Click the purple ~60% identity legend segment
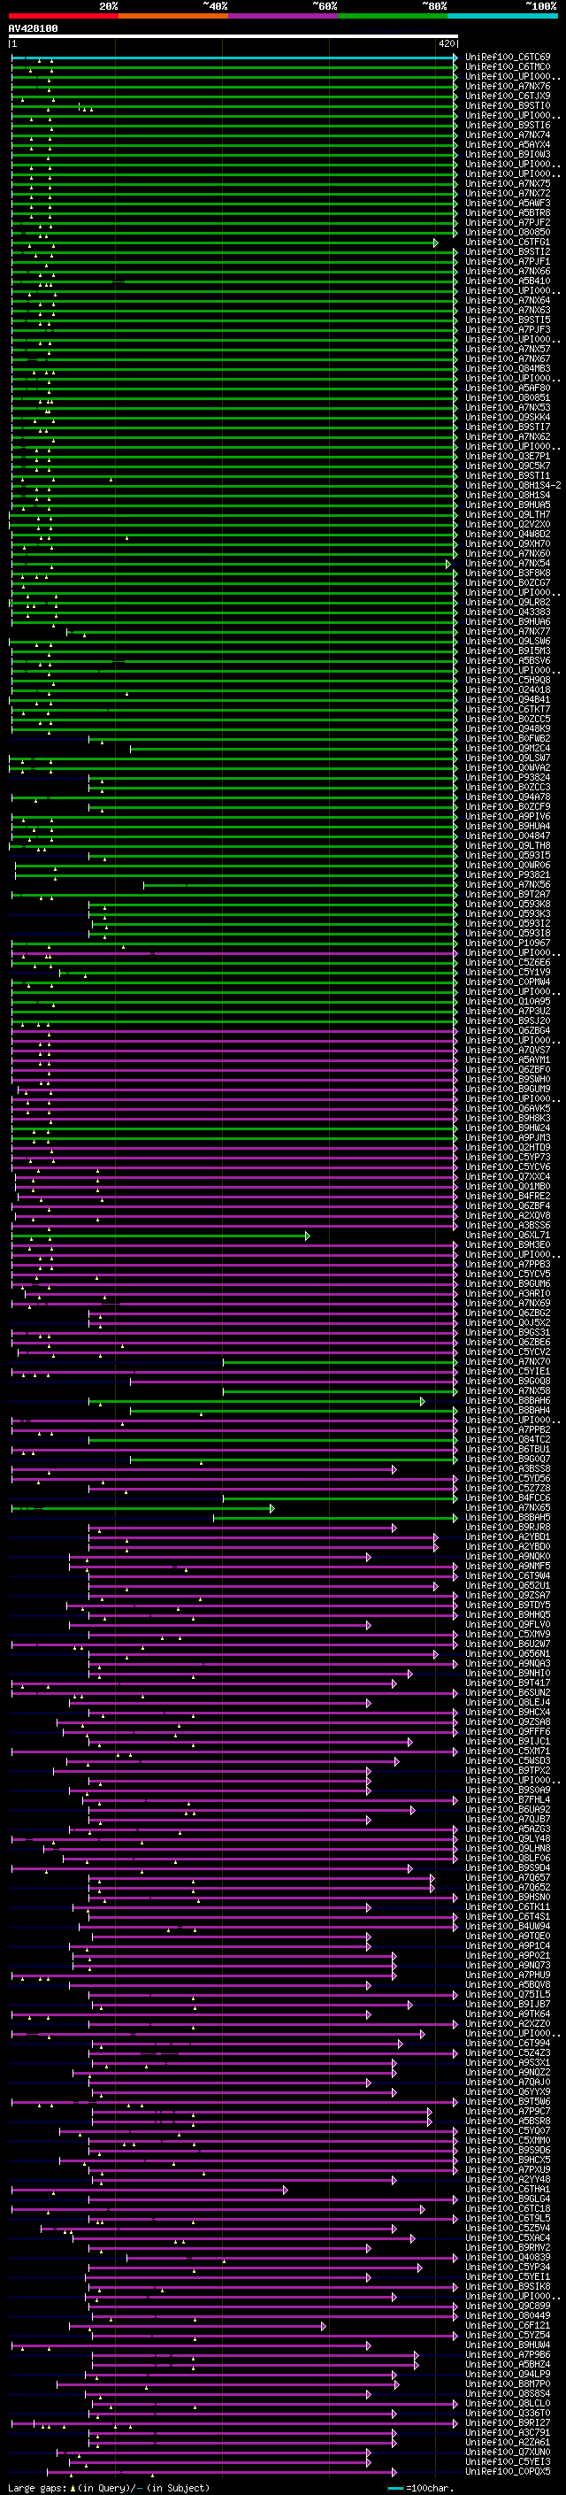This screenshot has height=2495, width=566. [282, 16]
